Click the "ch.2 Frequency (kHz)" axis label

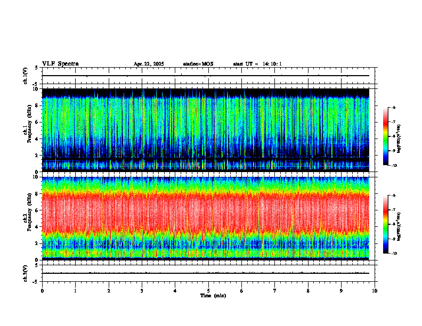pos(27,211)
